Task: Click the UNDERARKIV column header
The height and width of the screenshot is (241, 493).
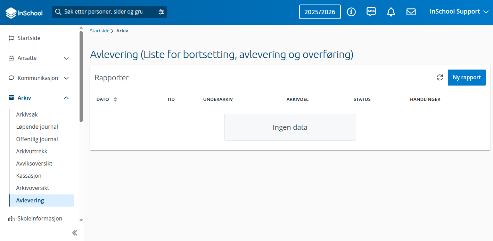Action: coord(218,99)
